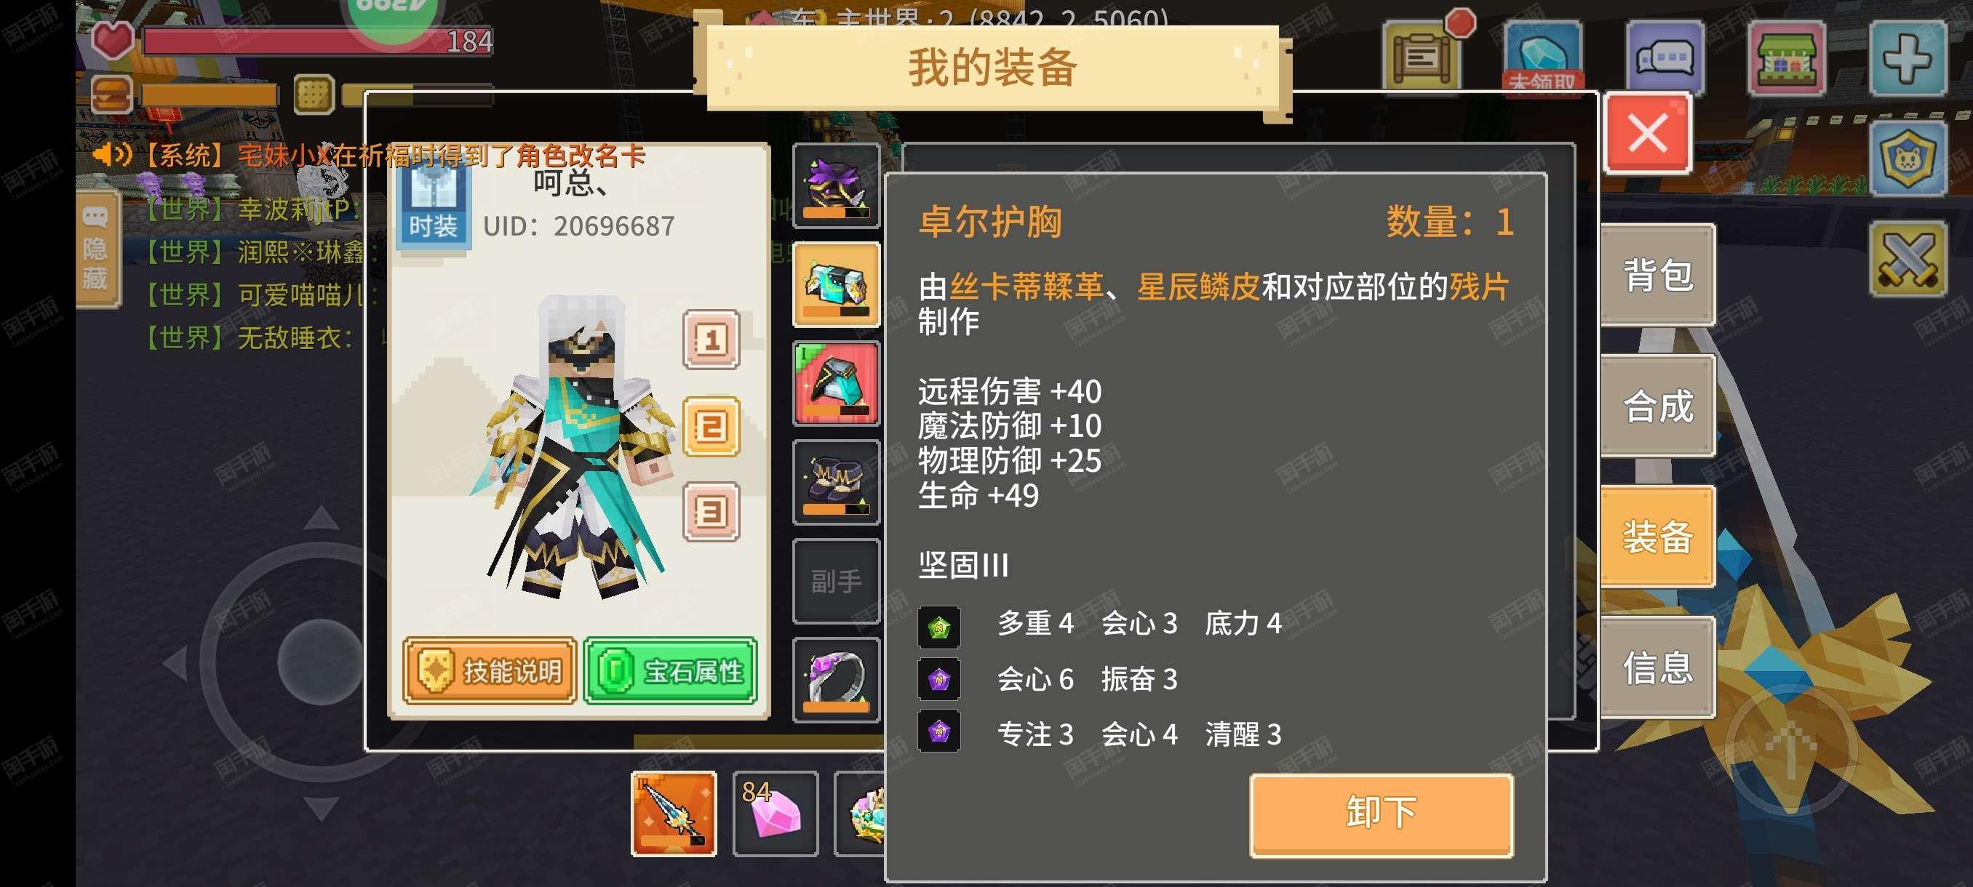Select the red-background leg armor slot
The width and height of the screenshot is (1973, 887).
(x=836, y=383)
